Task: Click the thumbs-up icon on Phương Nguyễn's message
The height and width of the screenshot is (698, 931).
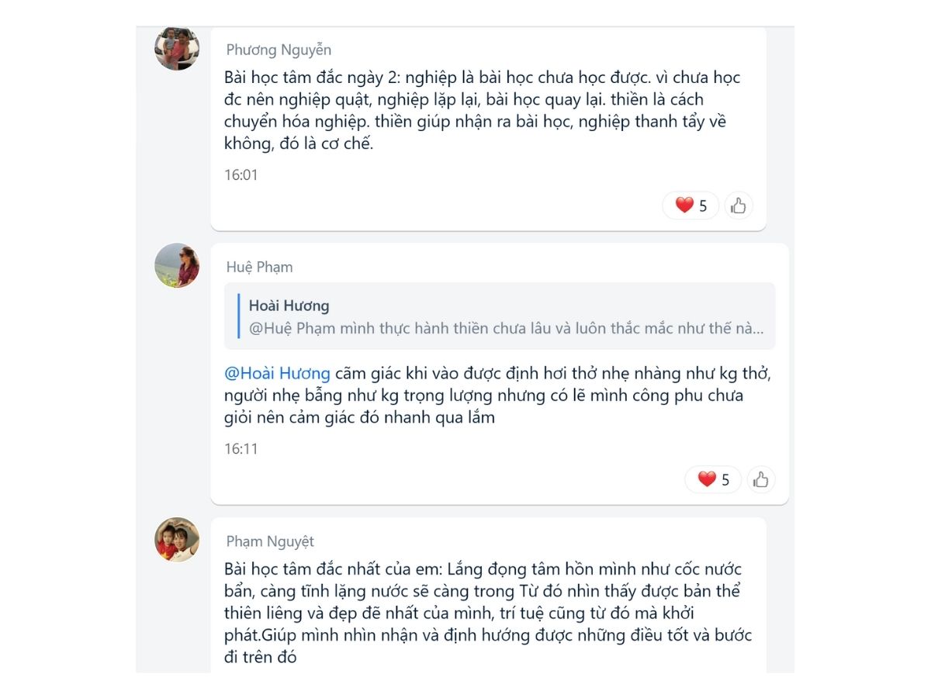Action: click(x=739, y=206)
